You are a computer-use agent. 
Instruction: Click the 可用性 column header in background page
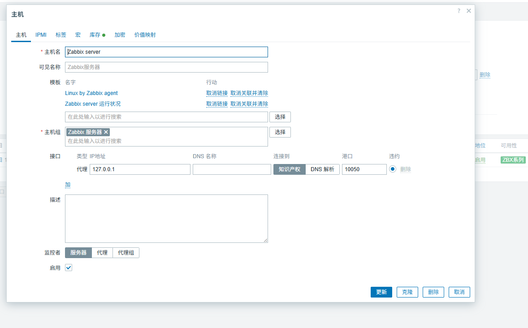point(508,146)
